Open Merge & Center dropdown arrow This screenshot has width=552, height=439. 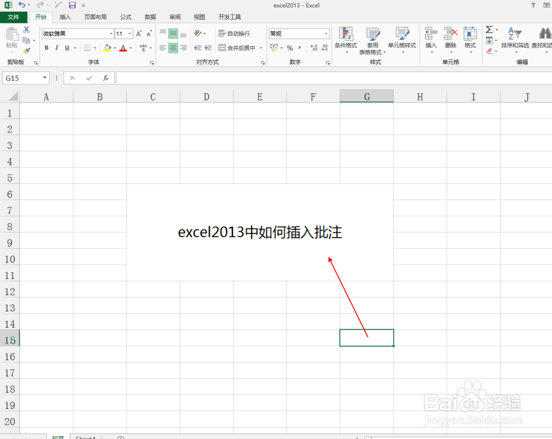click(261, 48)
